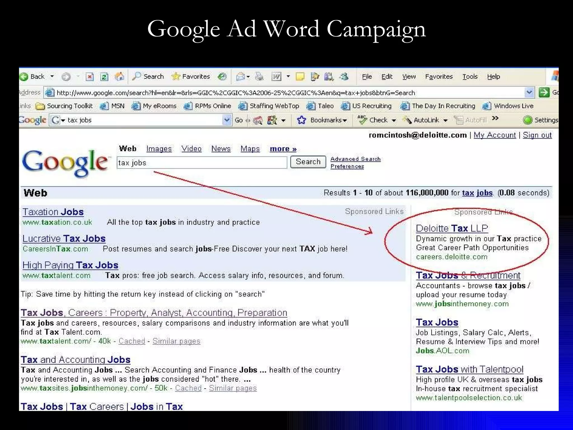The width and height of the screenshot is (573, 430).
Task: Open the File menu
Action: click(367, 77)
